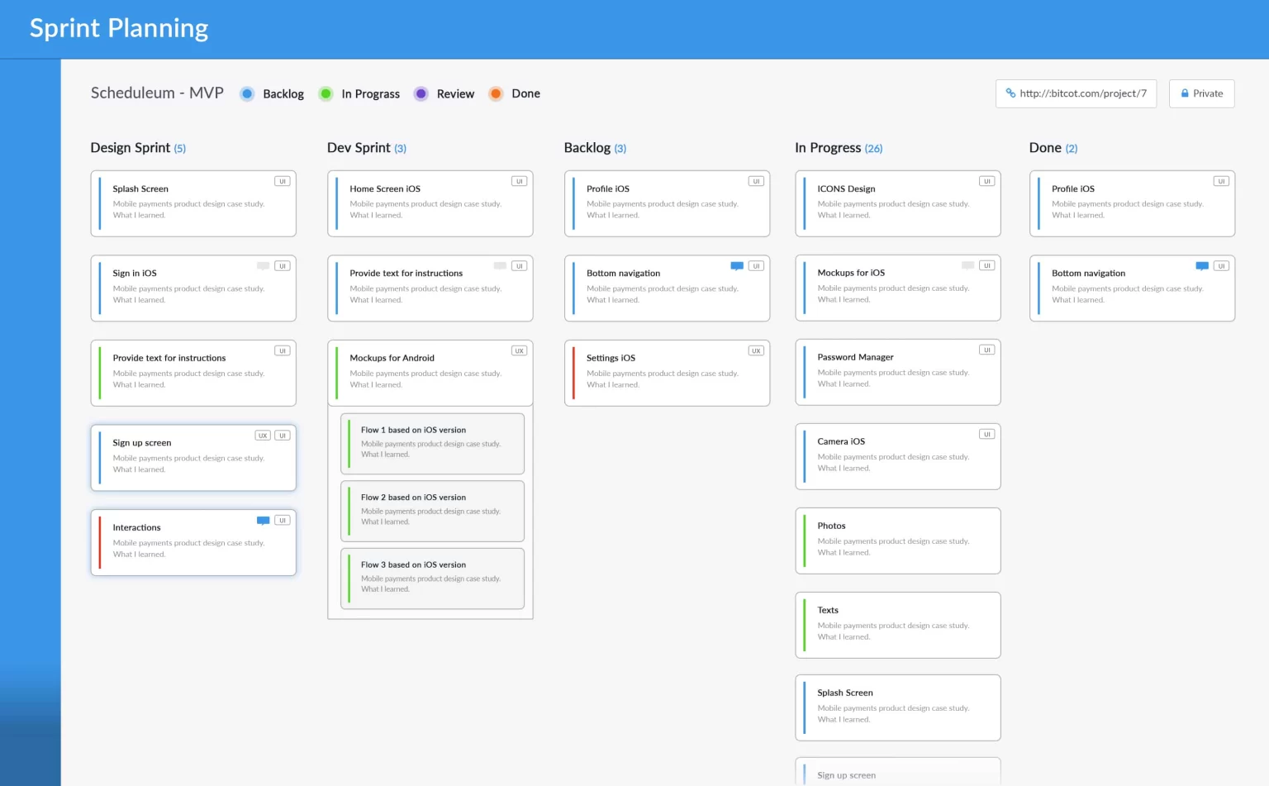Screen dimensions: 1269x786
Task: Select the Review purple status filter
Action: click(x=421, y=94)
